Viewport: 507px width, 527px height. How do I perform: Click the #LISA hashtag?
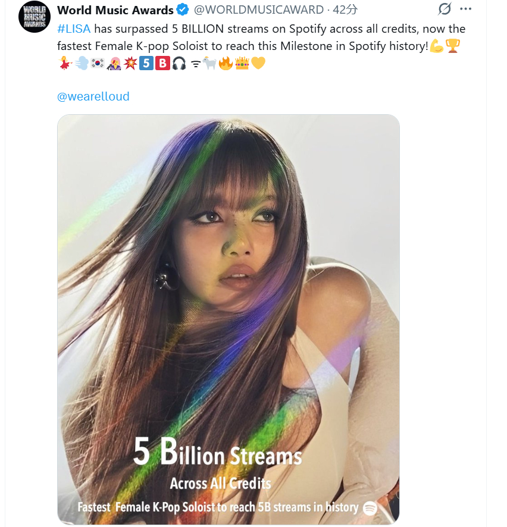(x=74, y=29)
